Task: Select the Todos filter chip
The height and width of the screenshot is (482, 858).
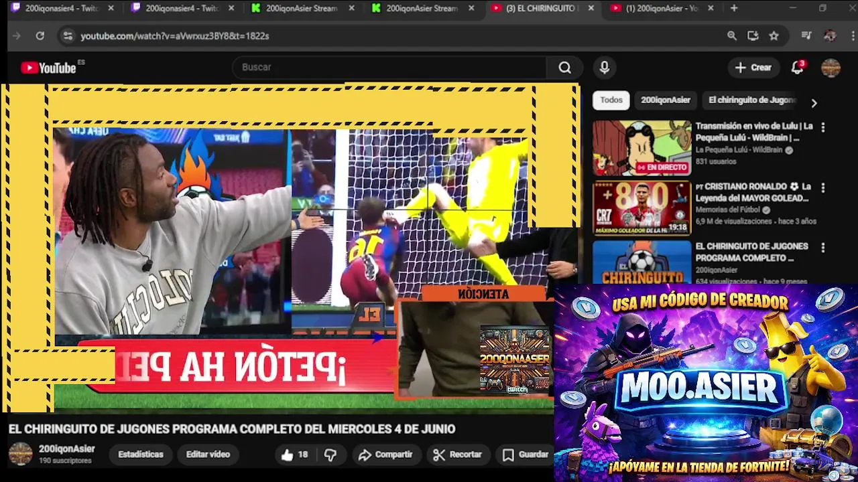Action: point(611,100)
